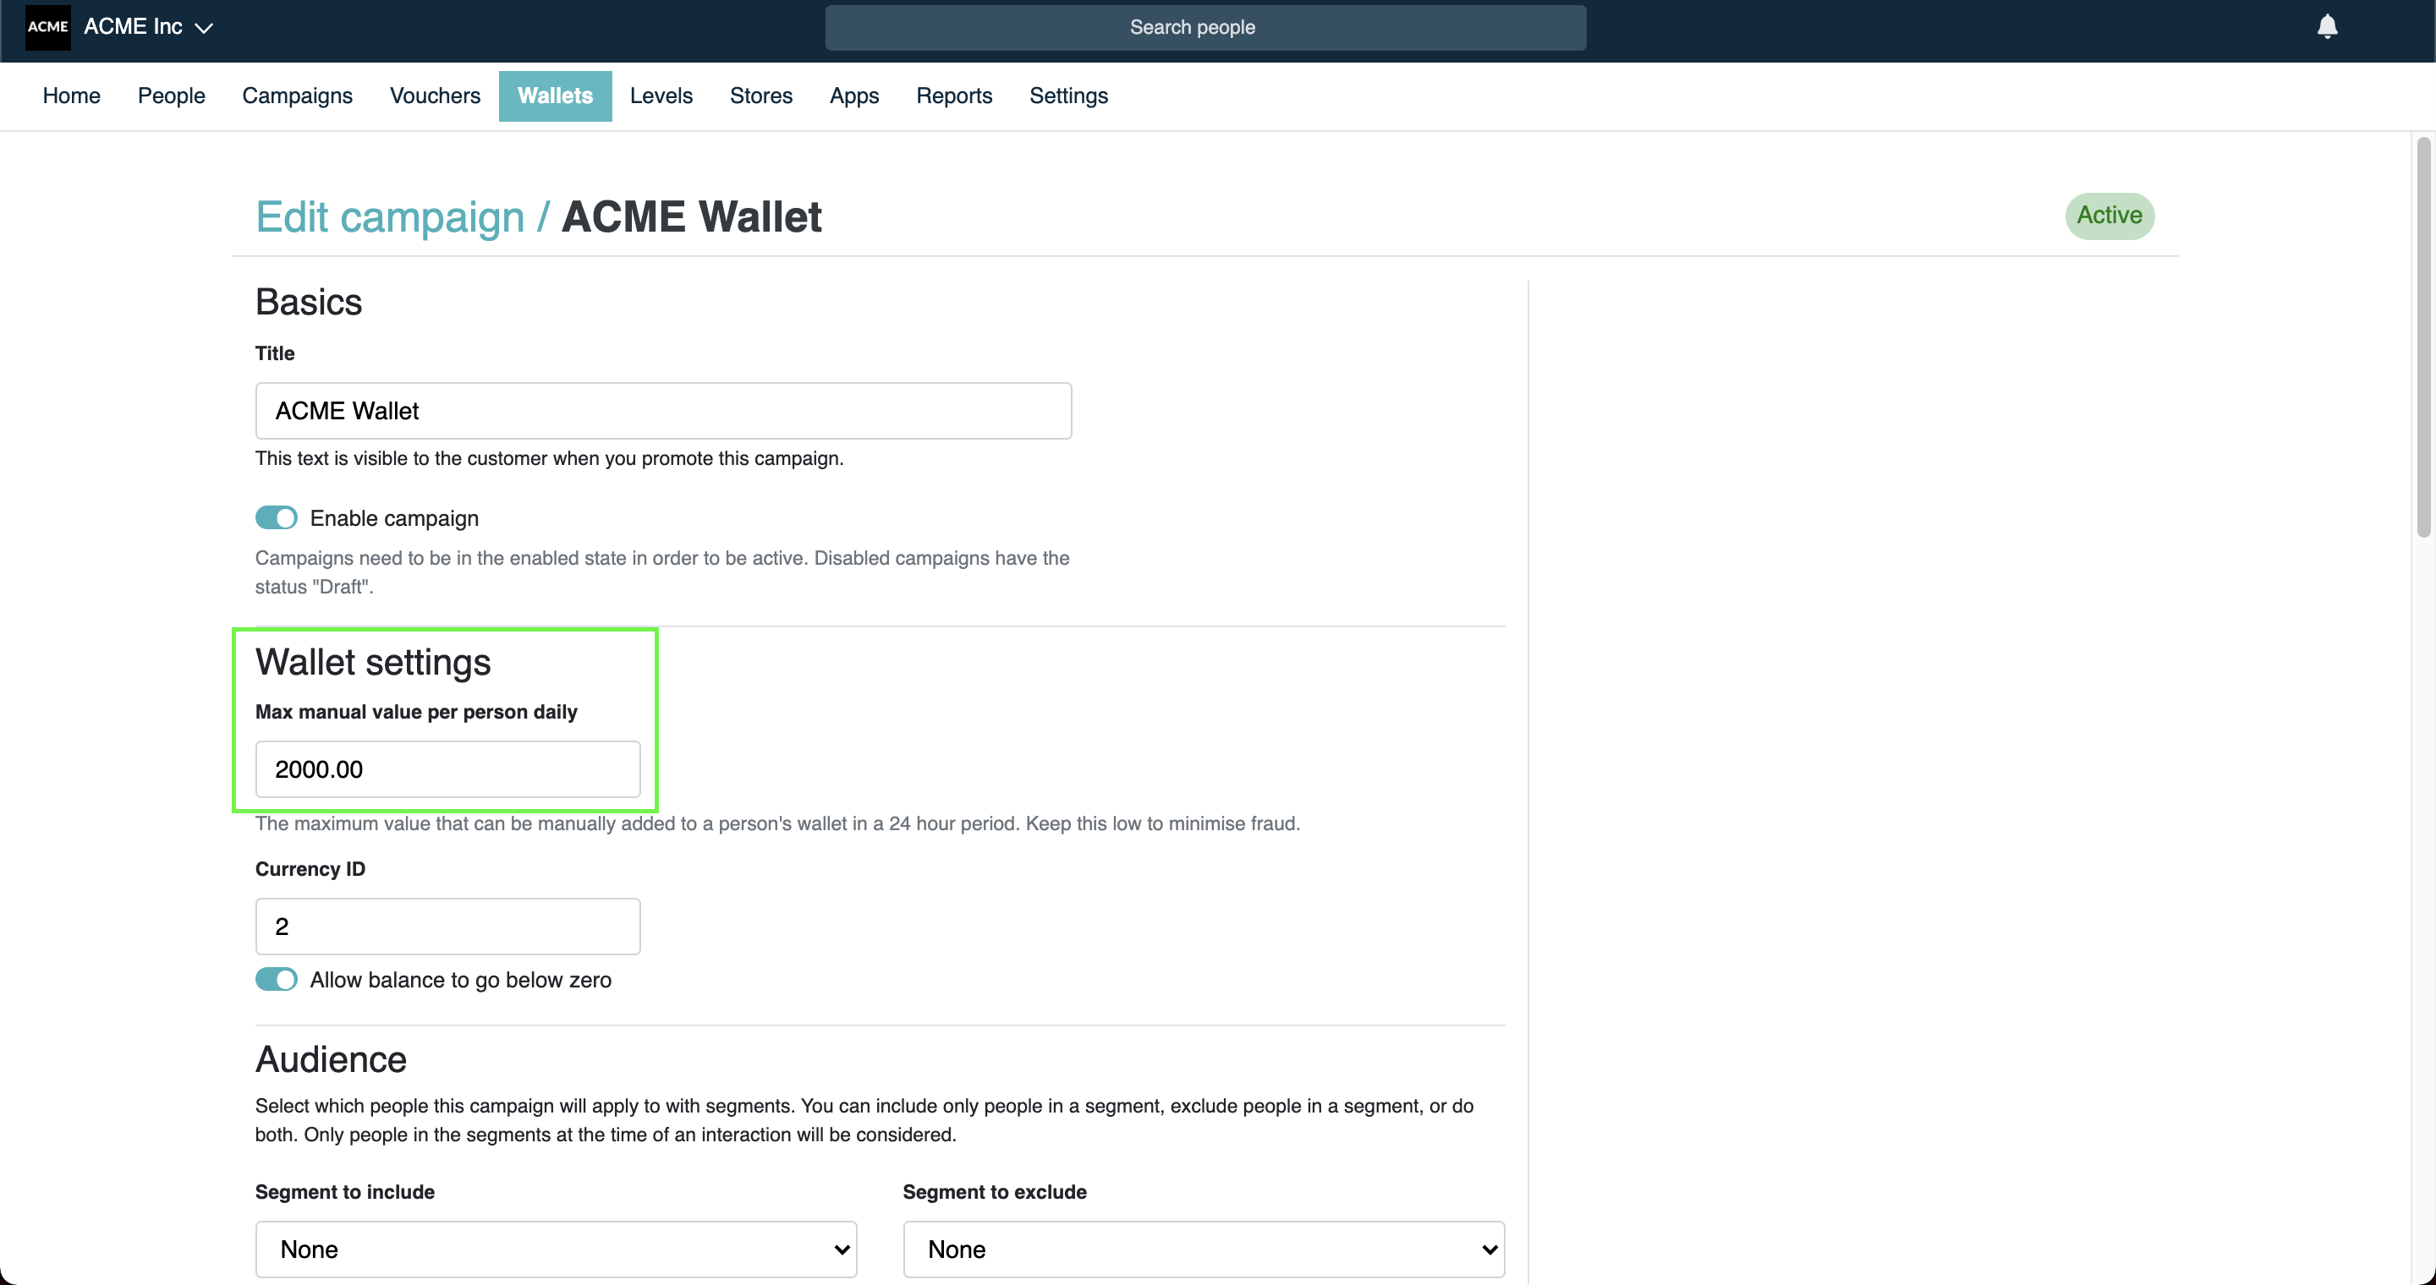
Task: Navigate to the Levels tab
Action: coord(661,95)
